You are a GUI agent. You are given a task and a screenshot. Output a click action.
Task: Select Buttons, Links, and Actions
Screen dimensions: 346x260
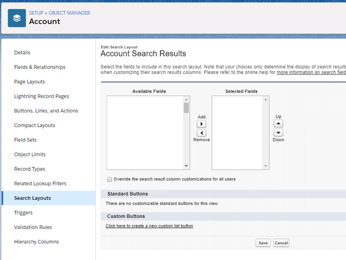coord(46,111)
